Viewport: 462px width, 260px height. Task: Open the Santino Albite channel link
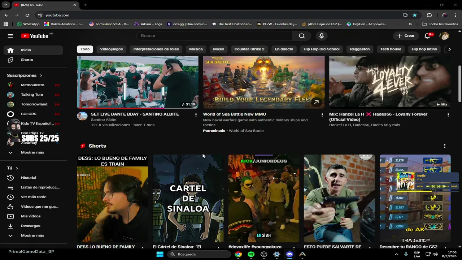pos(104,120)
